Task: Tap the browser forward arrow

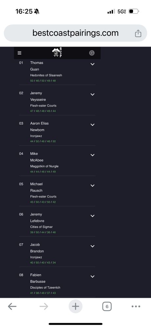Action: (44, 306)
